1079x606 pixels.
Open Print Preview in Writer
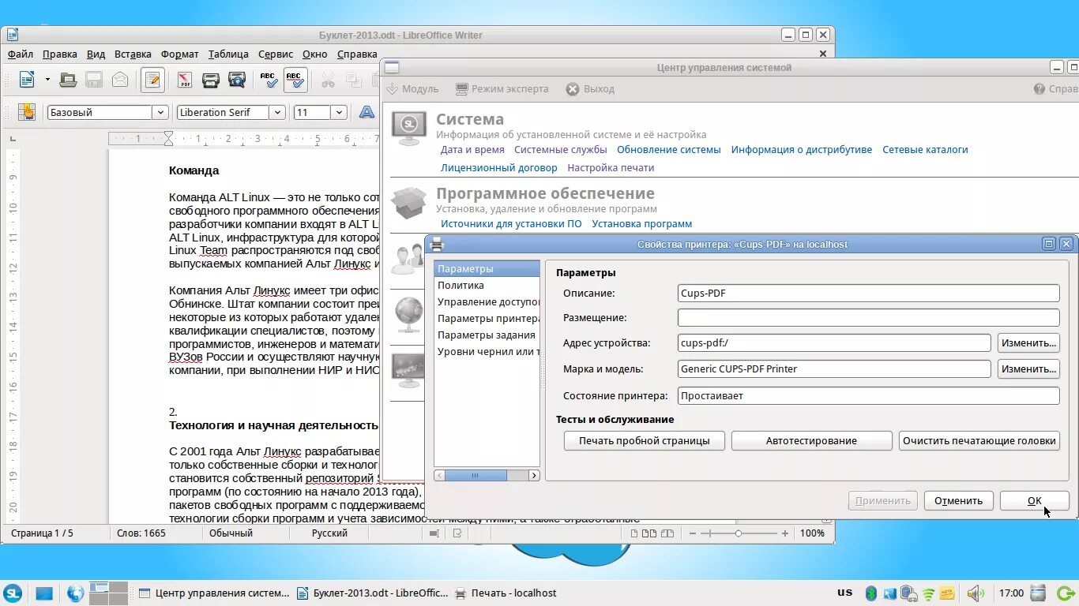point(236,80)
